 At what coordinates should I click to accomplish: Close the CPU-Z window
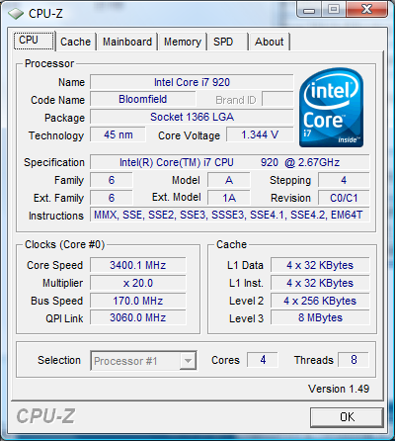(x=366, y=10)
